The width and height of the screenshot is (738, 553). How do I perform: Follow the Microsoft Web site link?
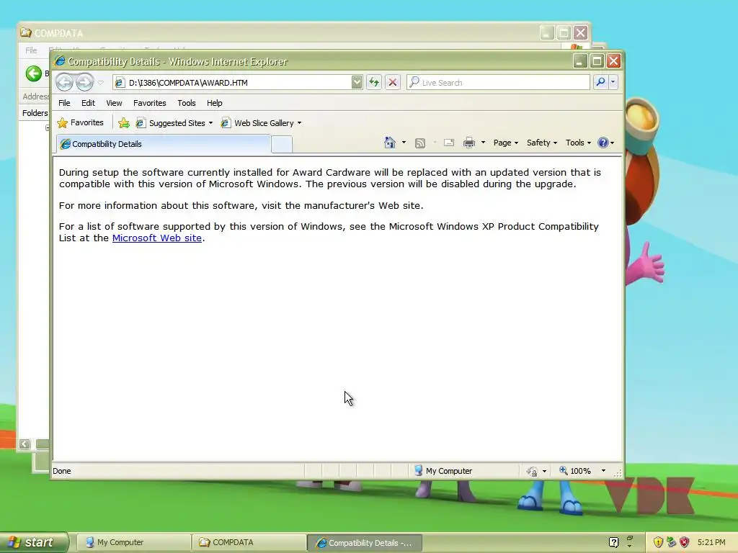pyautogui.click(x=156, y=238)
